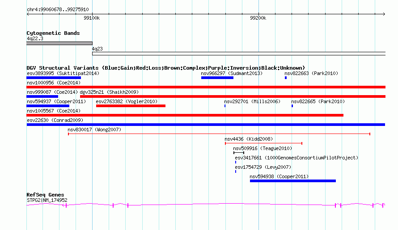Select the blue nsv966297 gain bar
This screenshot has height=230, width=398.
tap(217, 78)
